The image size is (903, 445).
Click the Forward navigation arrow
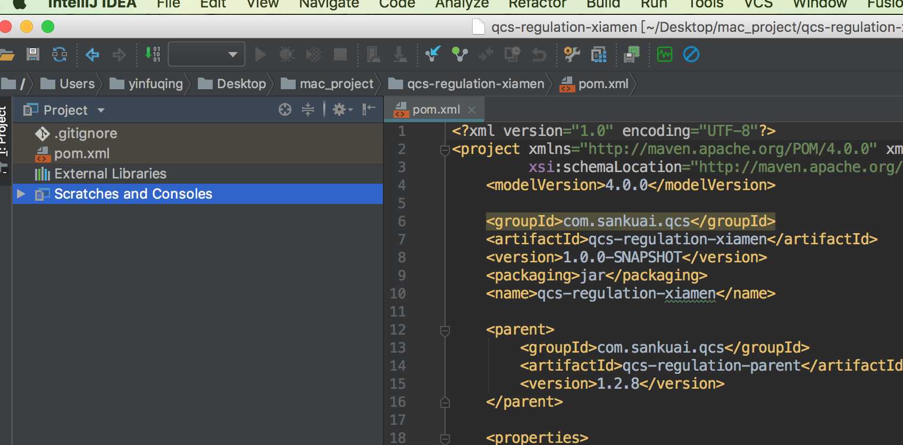(119, 54)
